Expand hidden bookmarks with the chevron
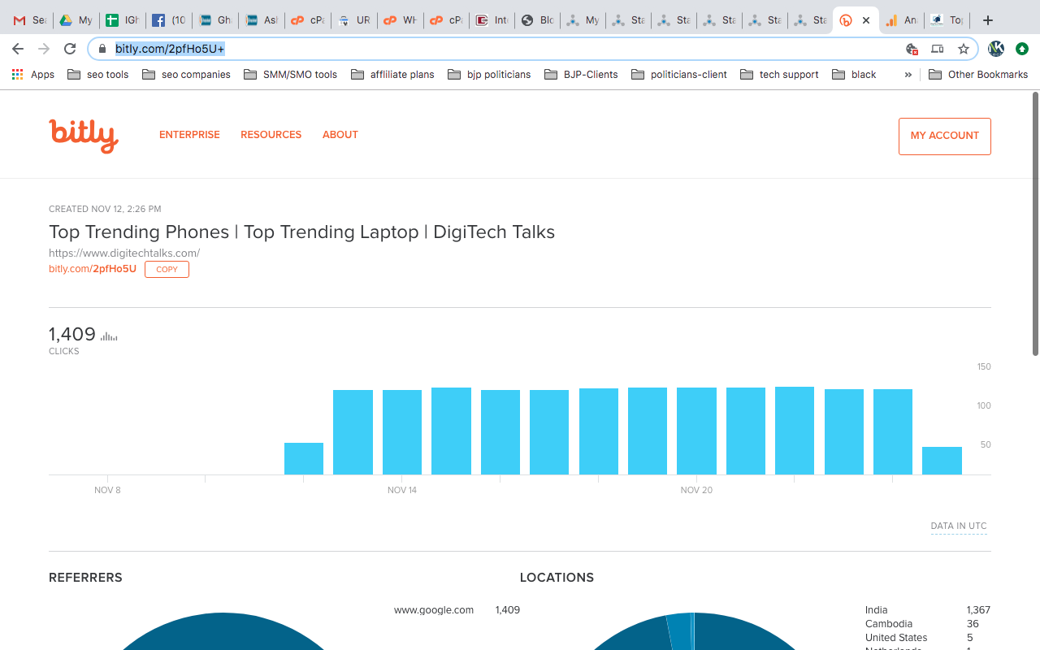1040x650 pixels. [x=908, y=74]
